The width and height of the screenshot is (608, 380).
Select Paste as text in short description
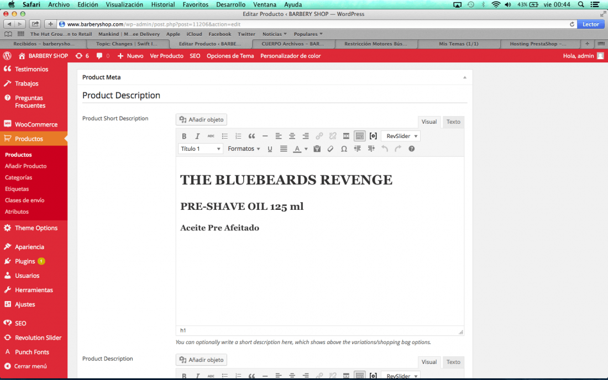[x=317, y=149]
